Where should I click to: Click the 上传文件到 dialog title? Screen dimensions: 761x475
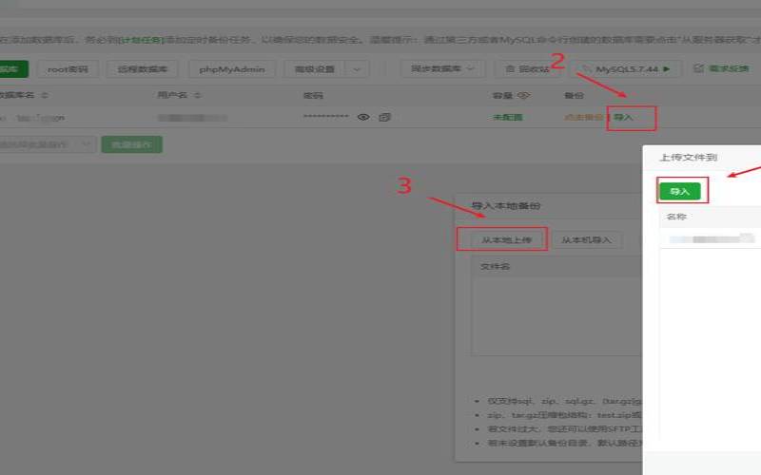(x=688, y=157)
